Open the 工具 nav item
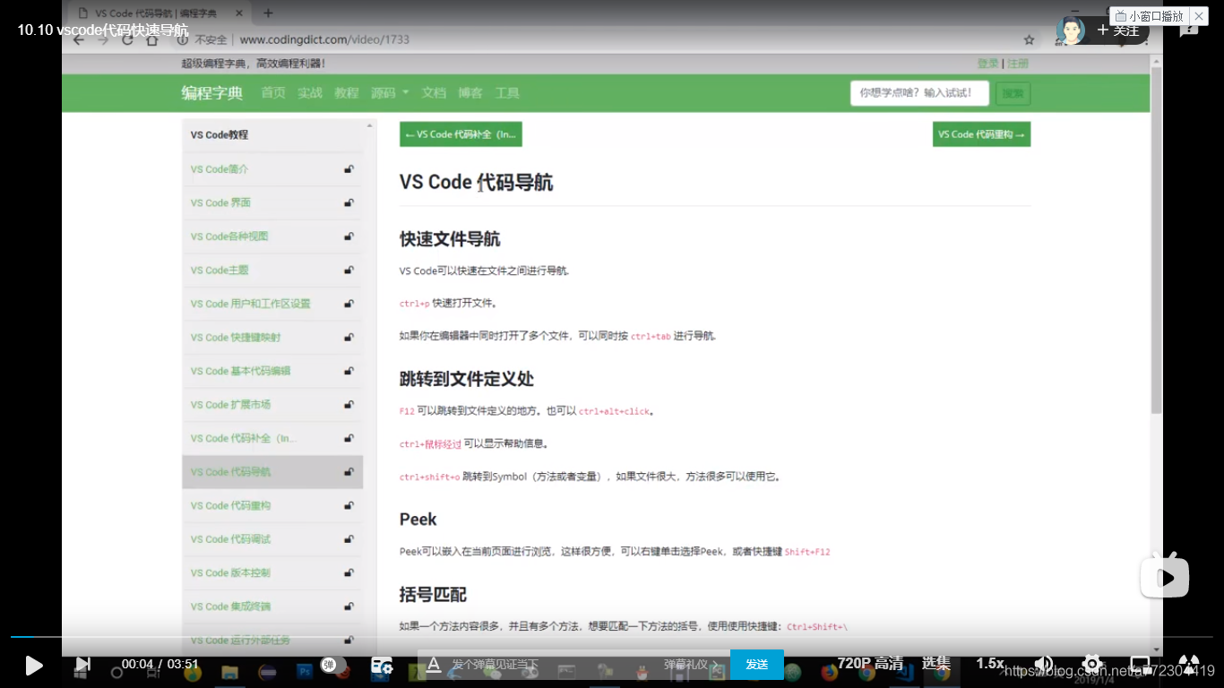Image resolution: width=1224 pixels, height=688 pixels. 507,93
